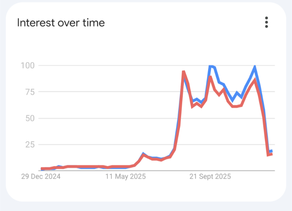
Task: Click the 29 Dec 2024 date label
Action: [x=40, y=176]
